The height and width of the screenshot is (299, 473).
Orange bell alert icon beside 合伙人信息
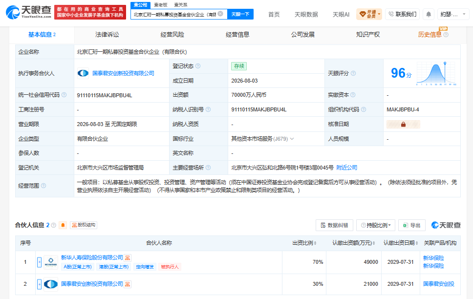pos(63,225)
